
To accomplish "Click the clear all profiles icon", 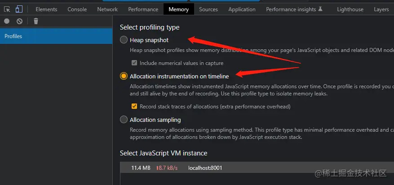I will (20, 21).
